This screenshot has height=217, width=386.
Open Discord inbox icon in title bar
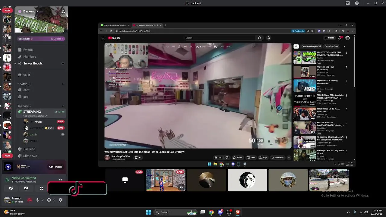click(x=348, y=3)
